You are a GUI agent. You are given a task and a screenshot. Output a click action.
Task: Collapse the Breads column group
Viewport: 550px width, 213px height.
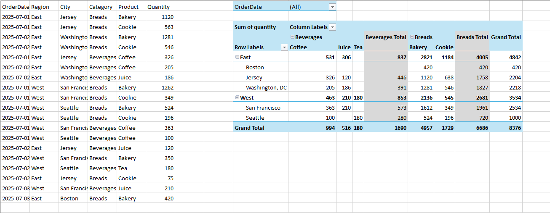(x=412, y=37)
